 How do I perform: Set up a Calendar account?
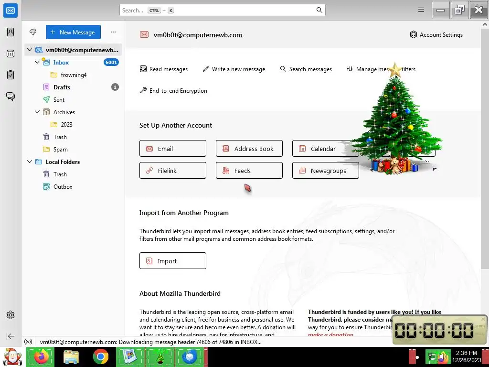click(x=325, y=149)
